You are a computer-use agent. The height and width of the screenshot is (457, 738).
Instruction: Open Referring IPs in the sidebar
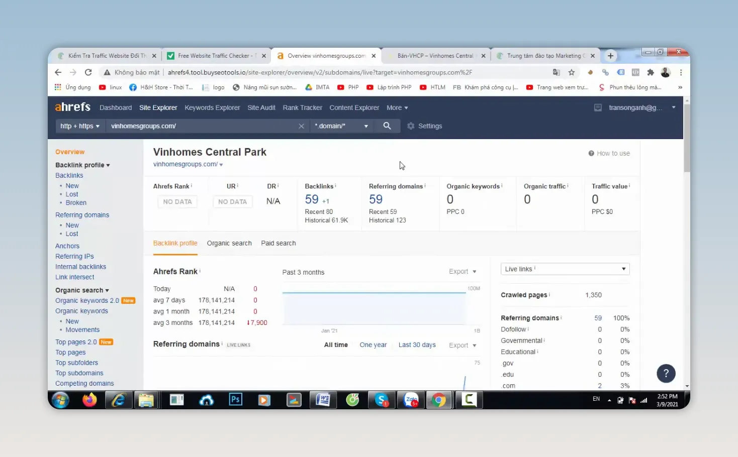74,256
